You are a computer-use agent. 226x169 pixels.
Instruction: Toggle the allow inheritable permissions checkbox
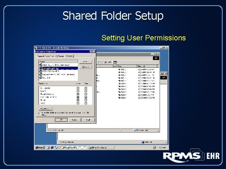[40, 113]
